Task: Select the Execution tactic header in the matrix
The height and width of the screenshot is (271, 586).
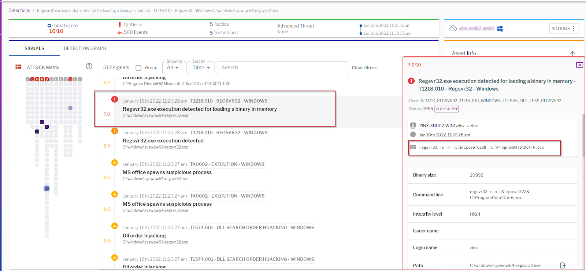Action: [33, 79]
